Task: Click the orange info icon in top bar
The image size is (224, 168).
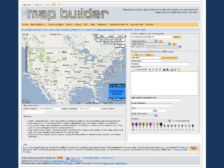Action: [x=59, y=4]
